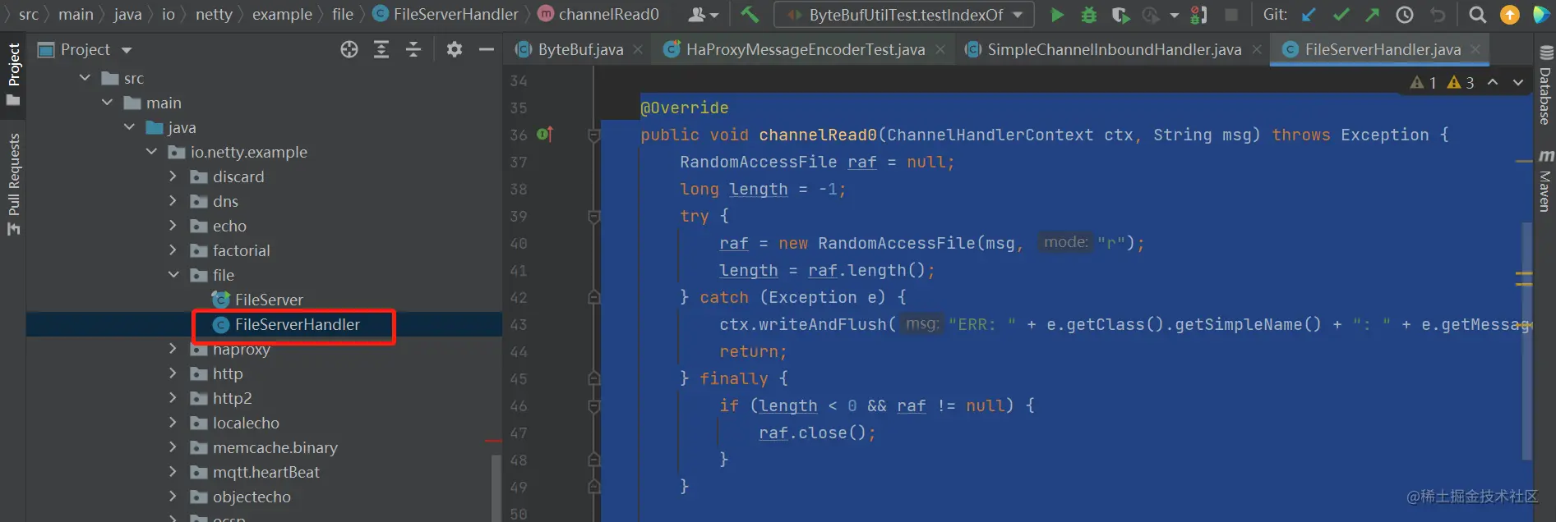This screenshot has width=1556, height=522.
Task: Expand the factorial package
Action: click(173, 250)
